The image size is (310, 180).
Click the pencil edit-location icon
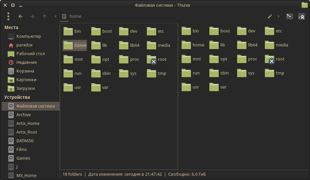(x=270, y=16)
